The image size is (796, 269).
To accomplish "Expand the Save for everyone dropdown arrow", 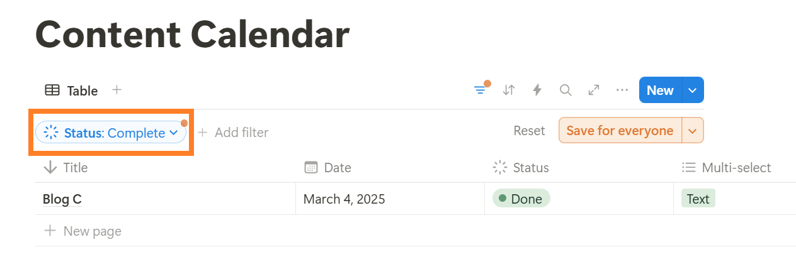I will click(x=693, y=131).
